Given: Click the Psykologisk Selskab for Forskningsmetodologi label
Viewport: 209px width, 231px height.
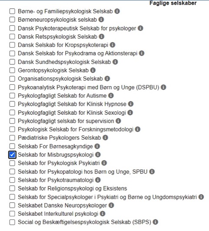Looking at the screenshot, I should [x=76, y=129].
